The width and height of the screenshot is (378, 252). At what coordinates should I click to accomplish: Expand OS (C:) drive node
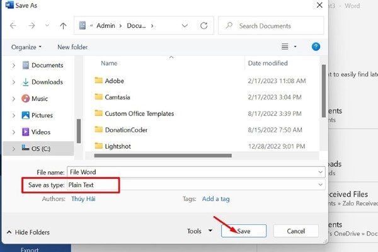click(14, 149)
